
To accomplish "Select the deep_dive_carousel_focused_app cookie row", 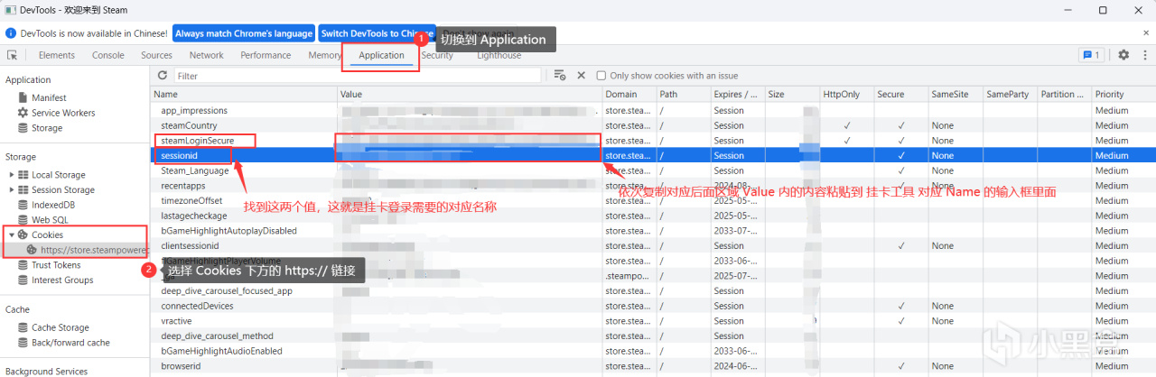I will tap(653, 290).
